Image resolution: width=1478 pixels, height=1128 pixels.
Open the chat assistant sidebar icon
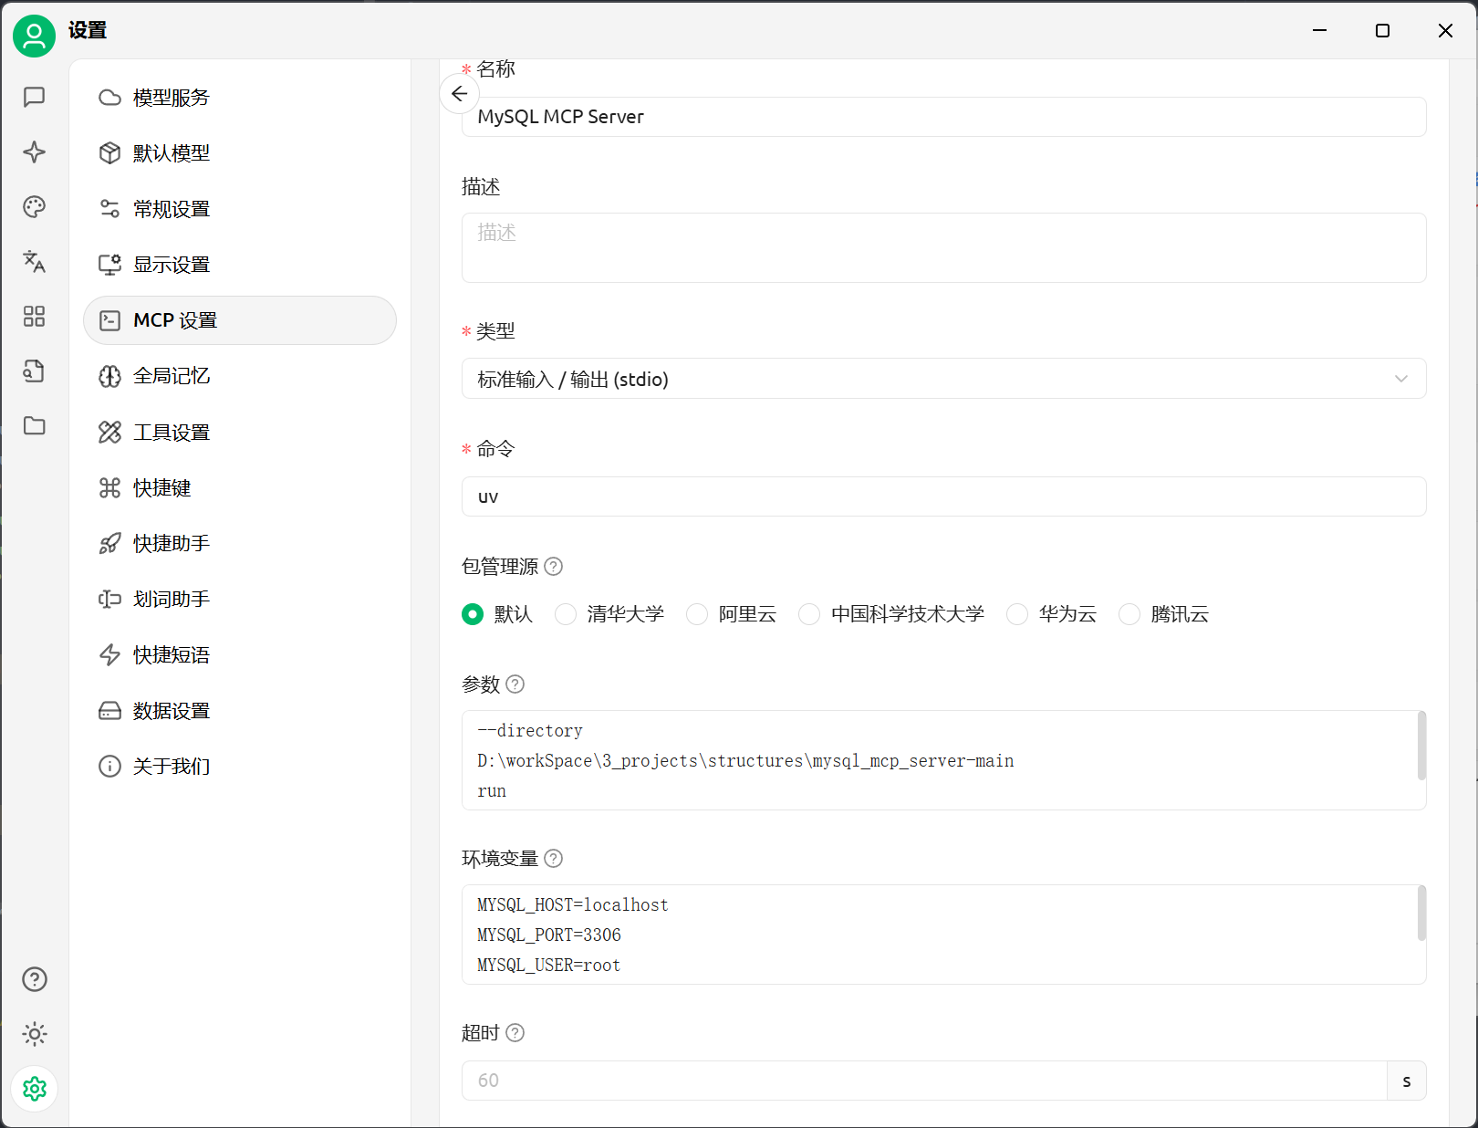click(35, 97)
